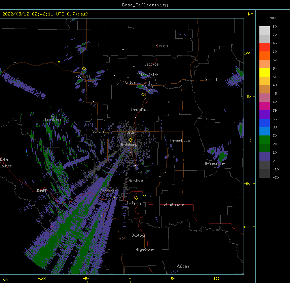Select the Vulcan label
The height and width of the screenshot is (283, 290).
183,266
